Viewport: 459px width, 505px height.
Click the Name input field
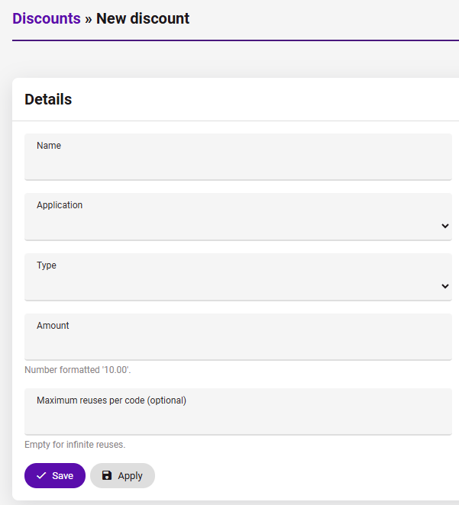(238, 157)
